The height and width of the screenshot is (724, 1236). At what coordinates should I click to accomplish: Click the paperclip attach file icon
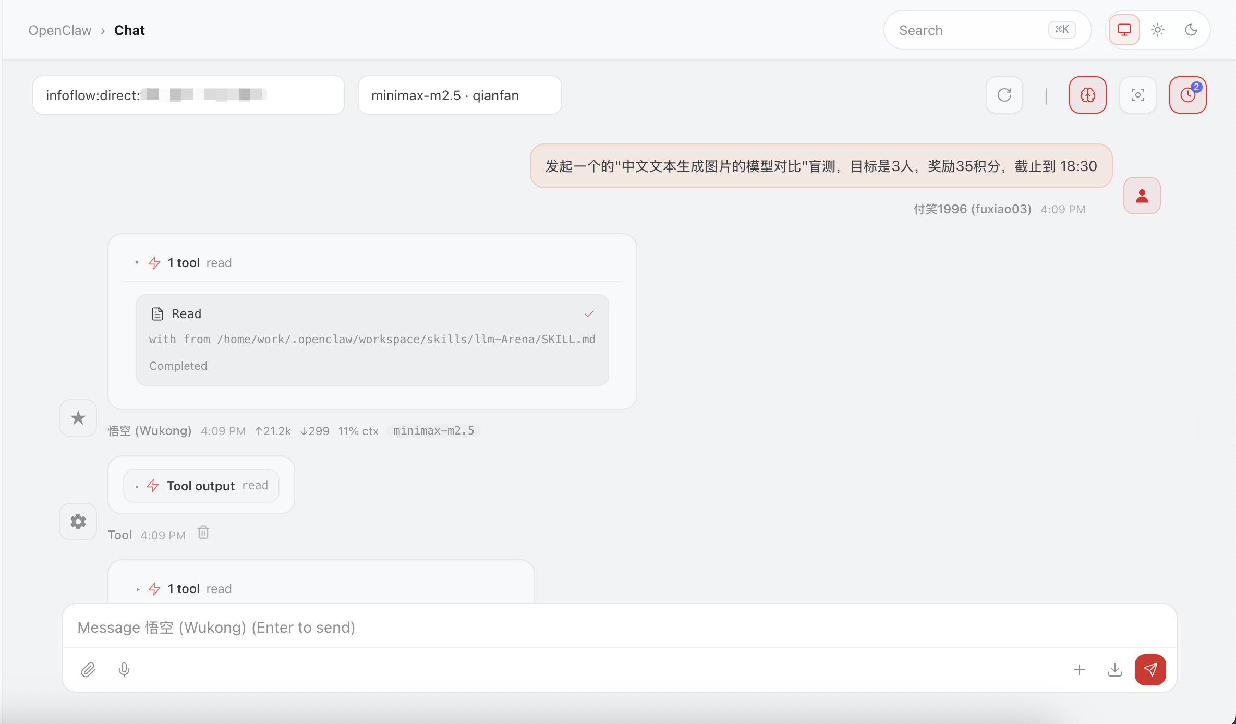pos(88,669)
